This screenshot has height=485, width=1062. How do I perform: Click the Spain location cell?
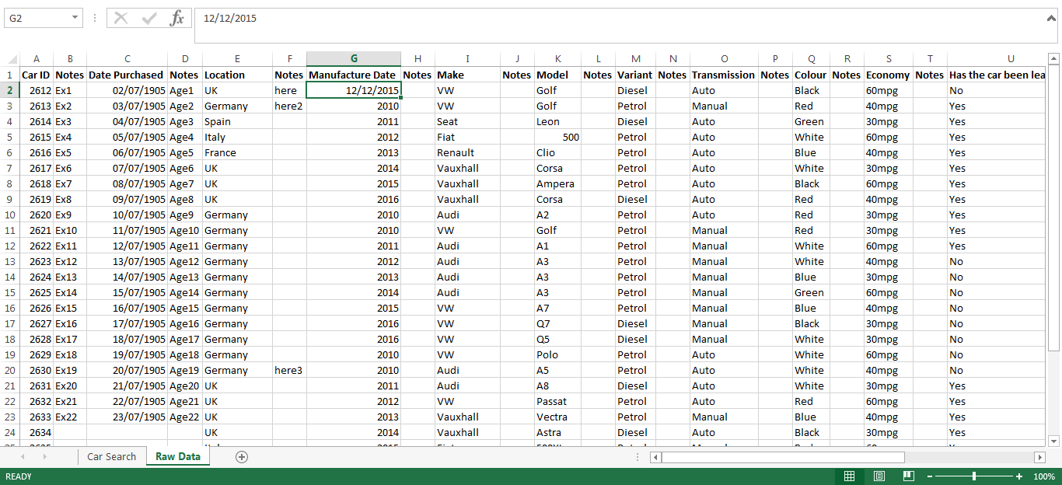(237, 121)
